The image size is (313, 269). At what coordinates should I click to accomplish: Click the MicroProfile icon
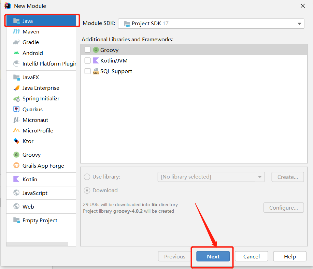tap(16, 130)
